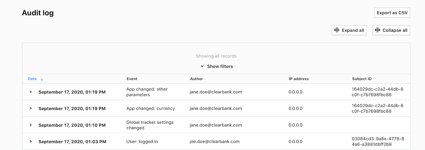The image size is (425, 150).
Task: Click the Export as CSV button
Action: (x=392, y=13)
